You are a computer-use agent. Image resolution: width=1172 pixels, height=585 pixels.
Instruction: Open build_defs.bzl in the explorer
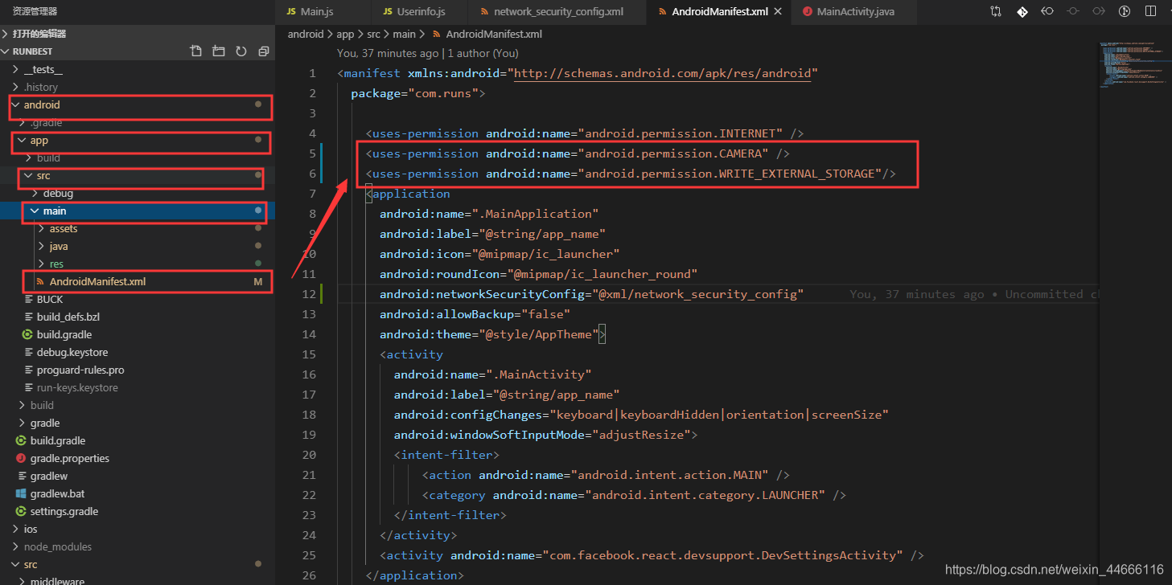[138, 317]
